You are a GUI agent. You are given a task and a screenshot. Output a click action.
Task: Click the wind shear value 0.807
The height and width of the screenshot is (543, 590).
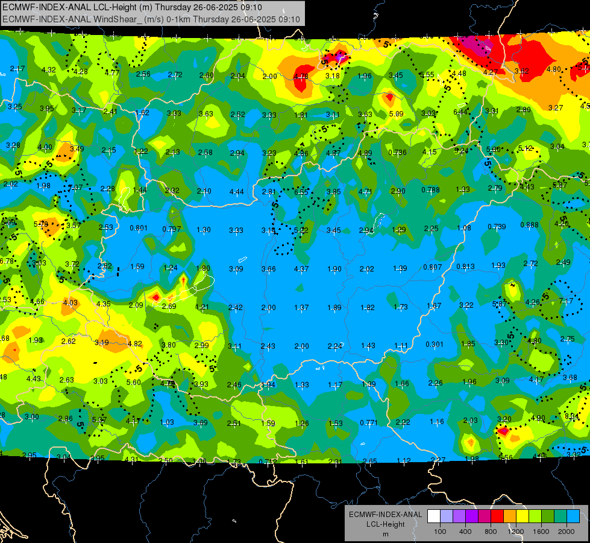click(x=432, y=267)
